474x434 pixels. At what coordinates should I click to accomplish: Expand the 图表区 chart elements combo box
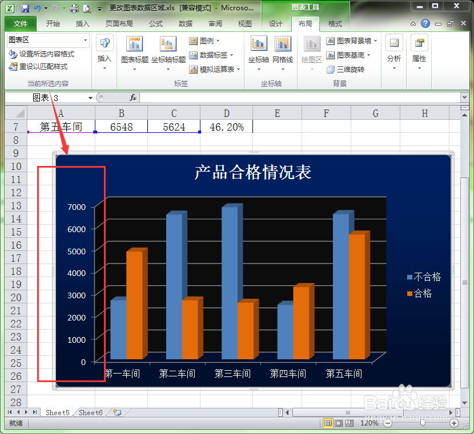tap(86, 40)
